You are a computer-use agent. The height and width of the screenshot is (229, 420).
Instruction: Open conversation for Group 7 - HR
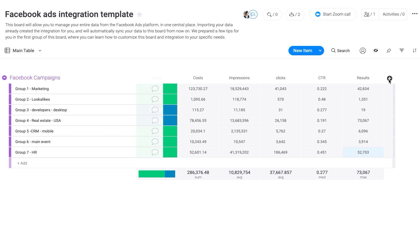[155, 152]
